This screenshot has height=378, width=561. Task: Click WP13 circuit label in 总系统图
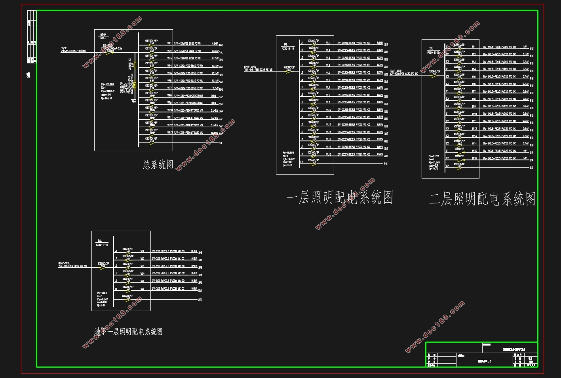[170, 133]
